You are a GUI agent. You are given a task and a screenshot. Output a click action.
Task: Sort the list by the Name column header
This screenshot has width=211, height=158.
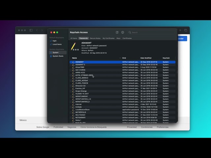point(75,58)
